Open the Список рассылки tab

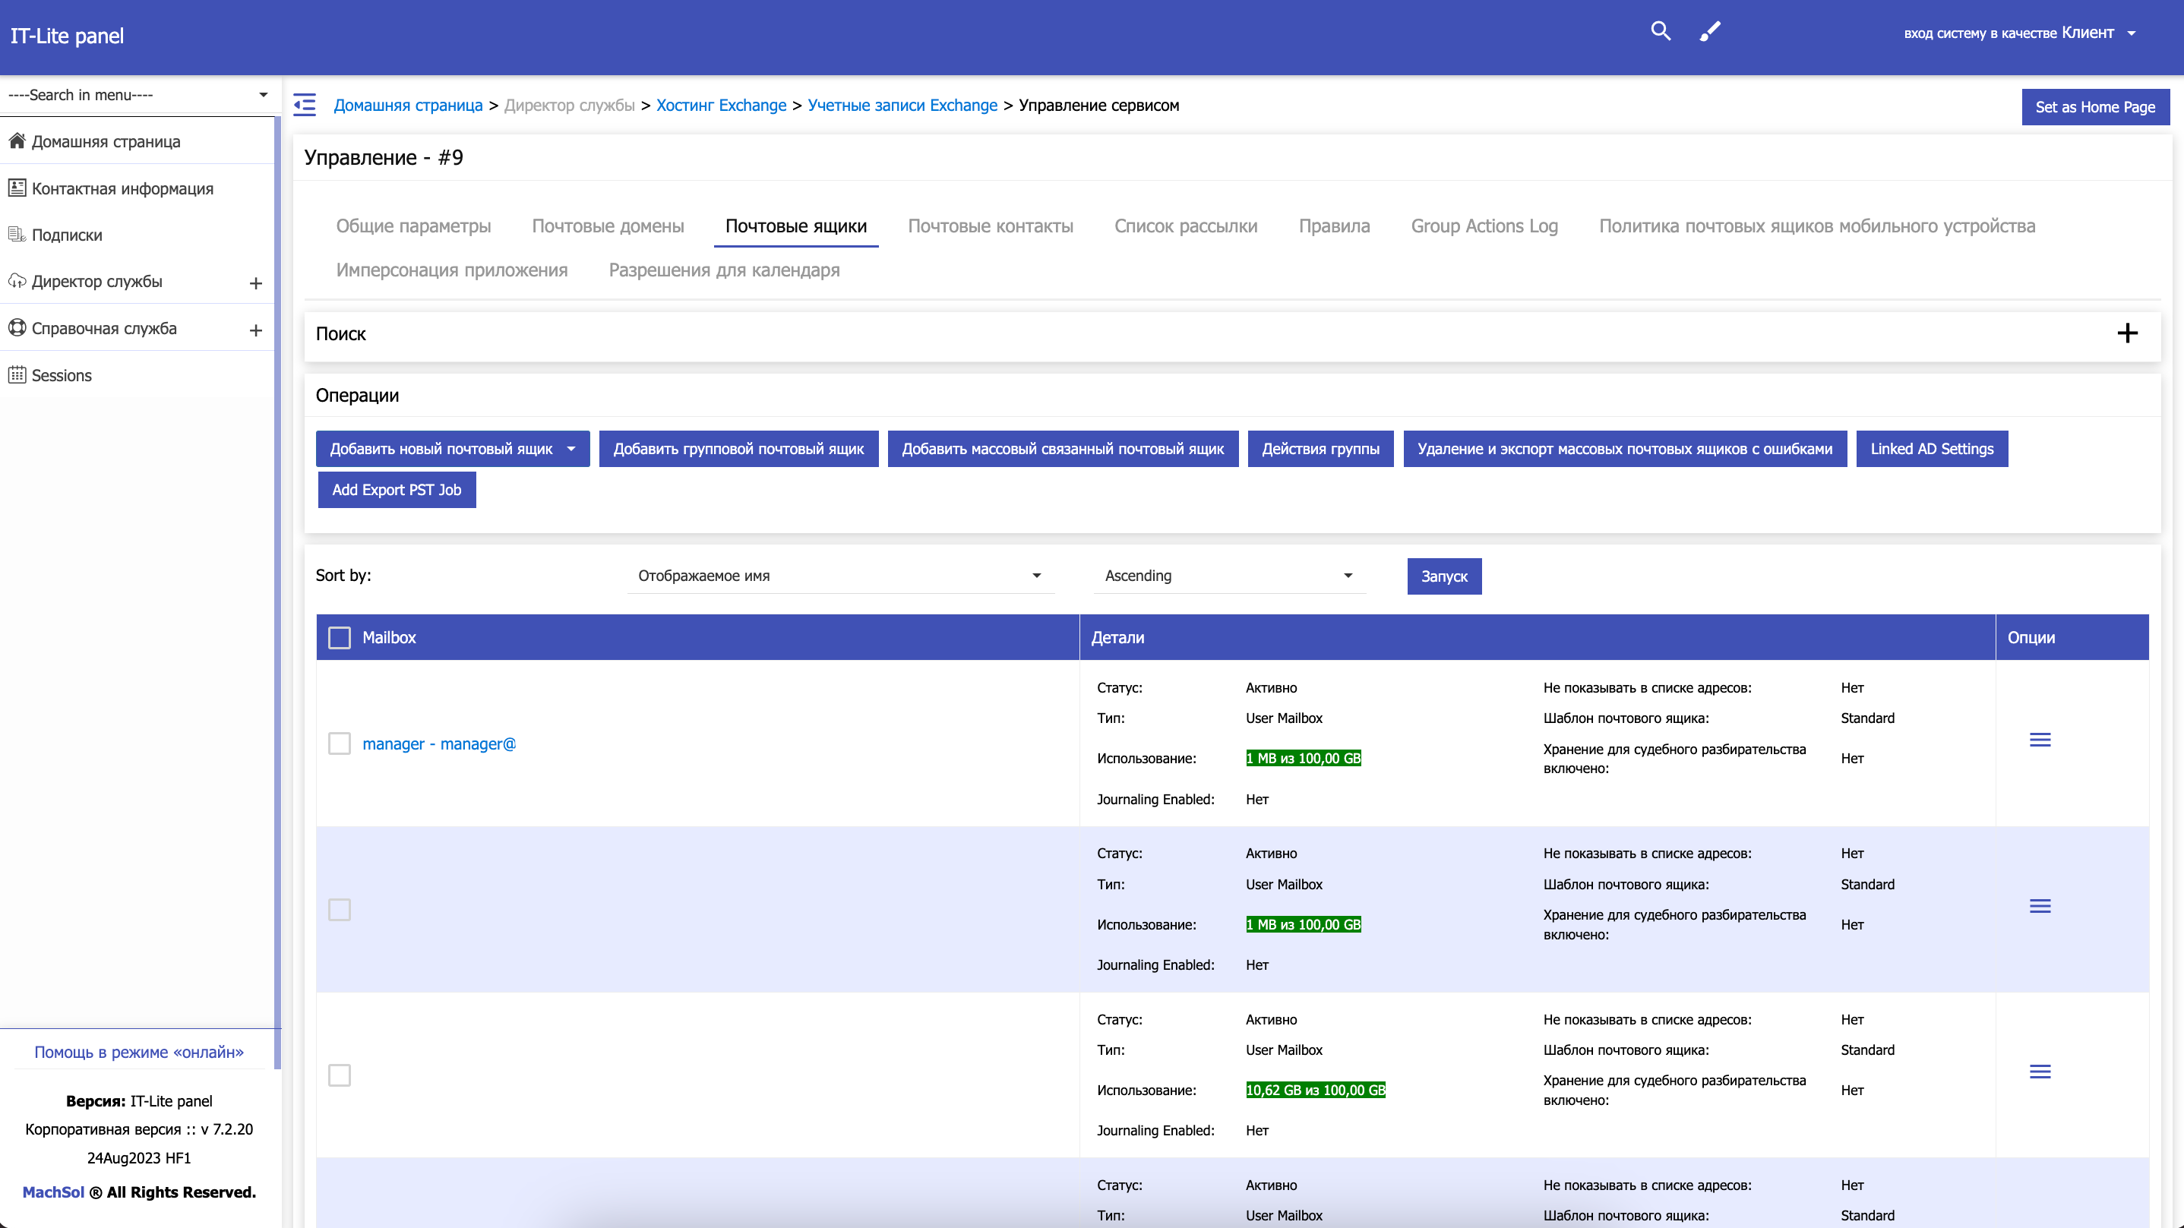point(1185,226)
